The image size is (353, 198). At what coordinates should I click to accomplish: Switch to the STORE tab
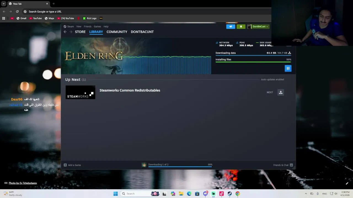[x=80, y=32]
